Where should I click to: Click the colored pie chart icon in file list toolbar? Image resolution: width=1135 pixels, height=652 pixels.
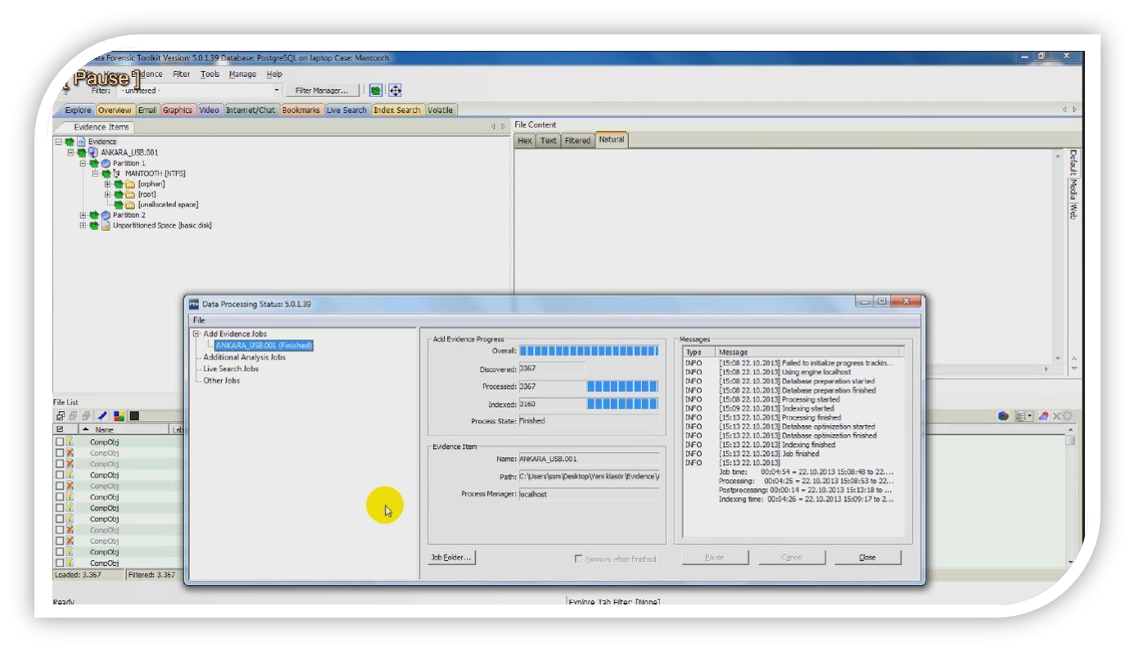[x=1003, y=416]
